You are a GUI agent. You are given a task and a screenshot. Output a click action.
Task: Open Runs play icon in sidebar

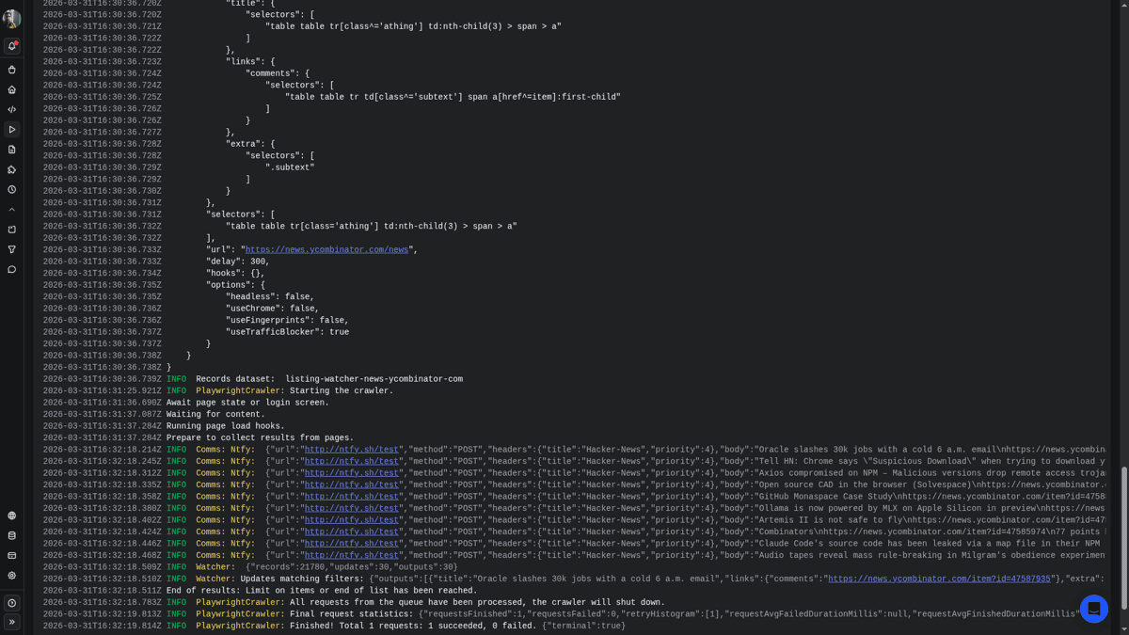coord(12,130)
